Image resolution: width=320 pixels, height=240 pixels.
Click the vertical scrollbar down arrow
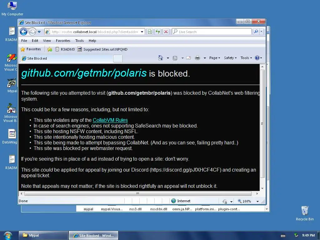point(262,188)
